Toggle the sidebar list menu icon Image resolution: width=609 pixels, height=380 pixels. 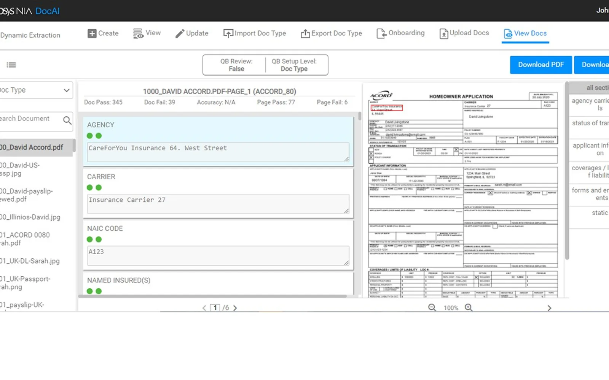click(x=11, y=65)
